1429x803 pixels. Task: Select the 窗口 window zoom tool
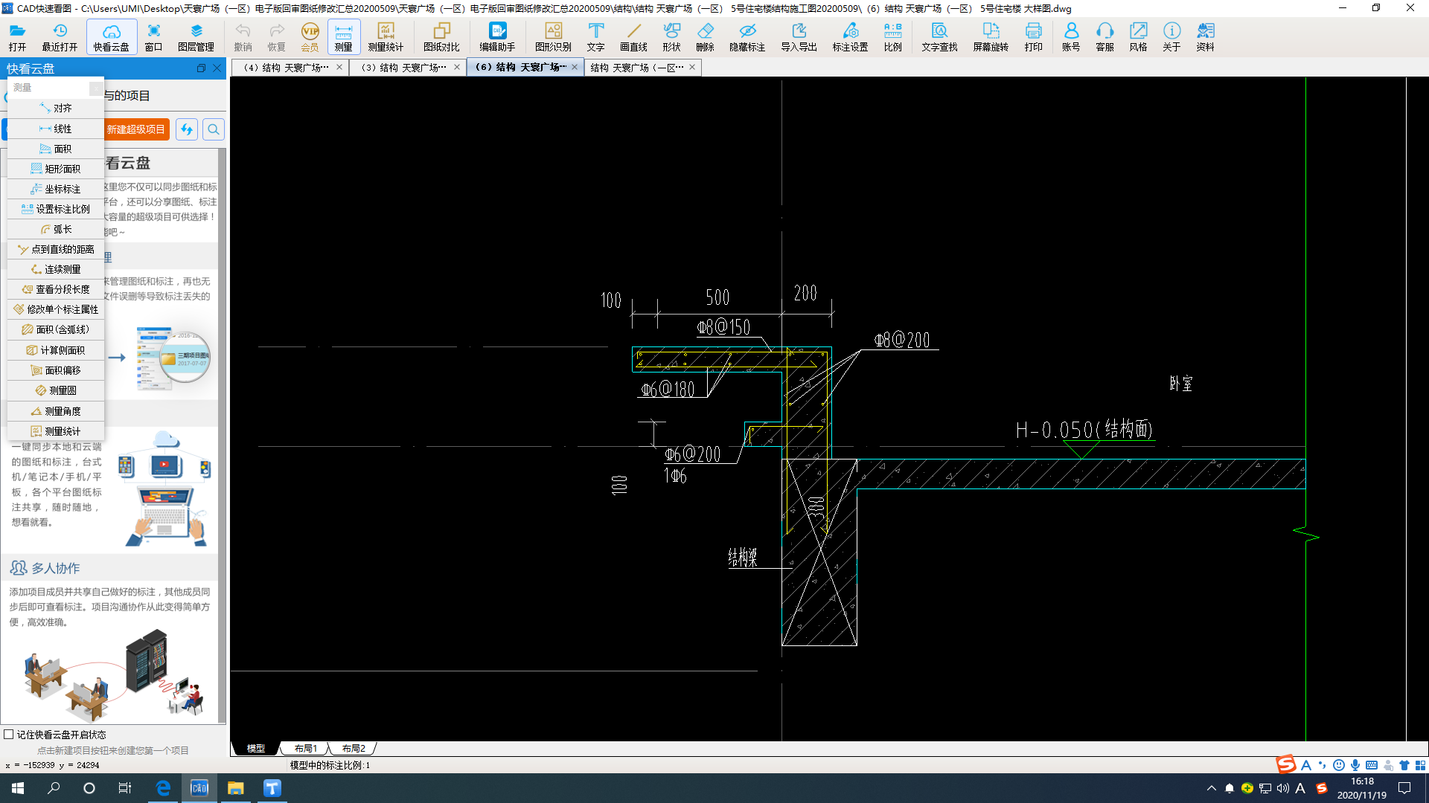pos(153,36)
